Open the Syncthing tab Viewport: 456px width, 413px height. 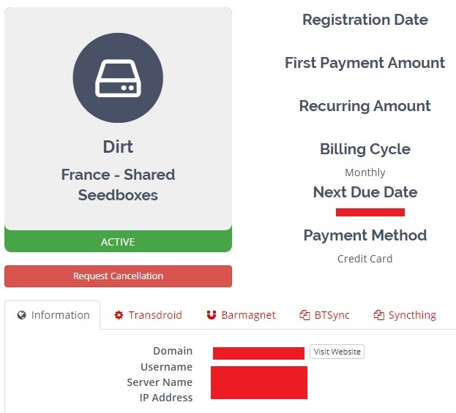click(x=405, y=315)
